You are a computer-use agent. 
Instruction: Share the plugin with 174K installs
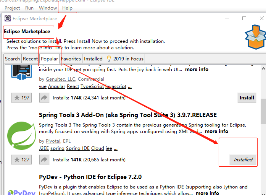click(44, 97)
